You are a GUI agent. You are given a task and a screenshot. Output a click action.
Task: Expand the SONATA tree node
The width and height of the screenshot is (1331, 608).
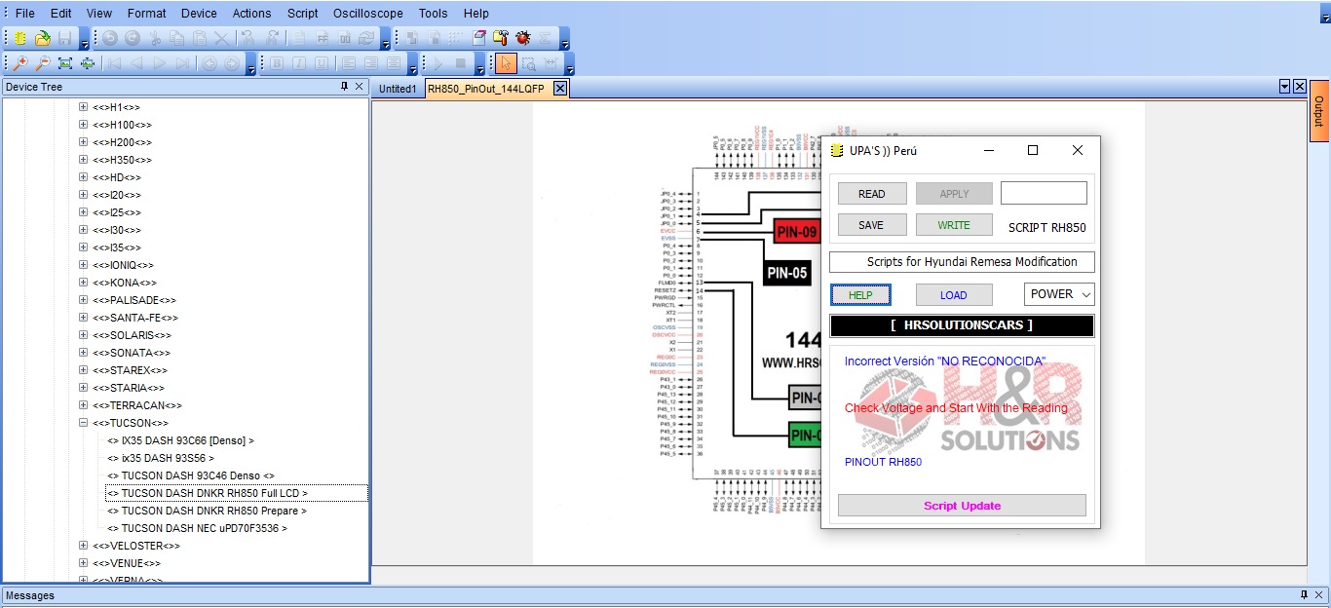83,353
